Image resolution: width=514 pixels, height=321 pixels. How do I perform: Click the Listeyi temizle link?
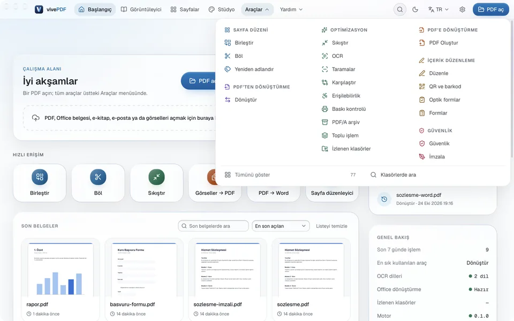(331, 226)
